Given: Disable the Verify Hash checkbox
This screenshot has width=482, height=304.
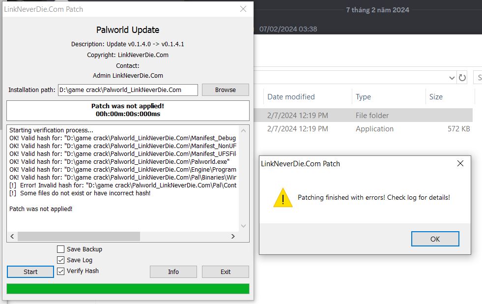Looking at the screenshot, I should pos(61,271).
